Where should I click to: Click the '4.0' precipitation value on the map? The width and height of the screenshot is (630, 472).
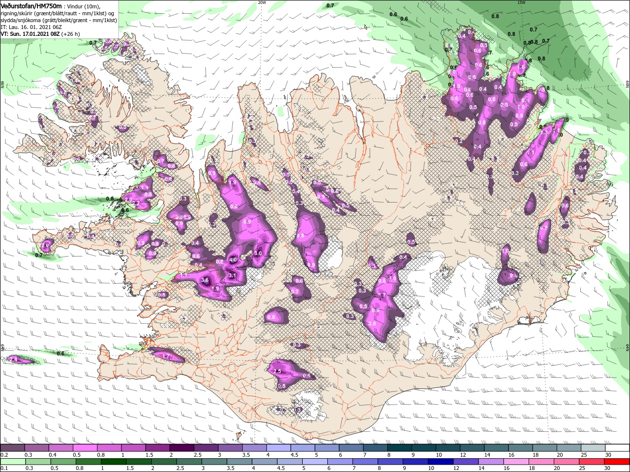tap(233, 260)
